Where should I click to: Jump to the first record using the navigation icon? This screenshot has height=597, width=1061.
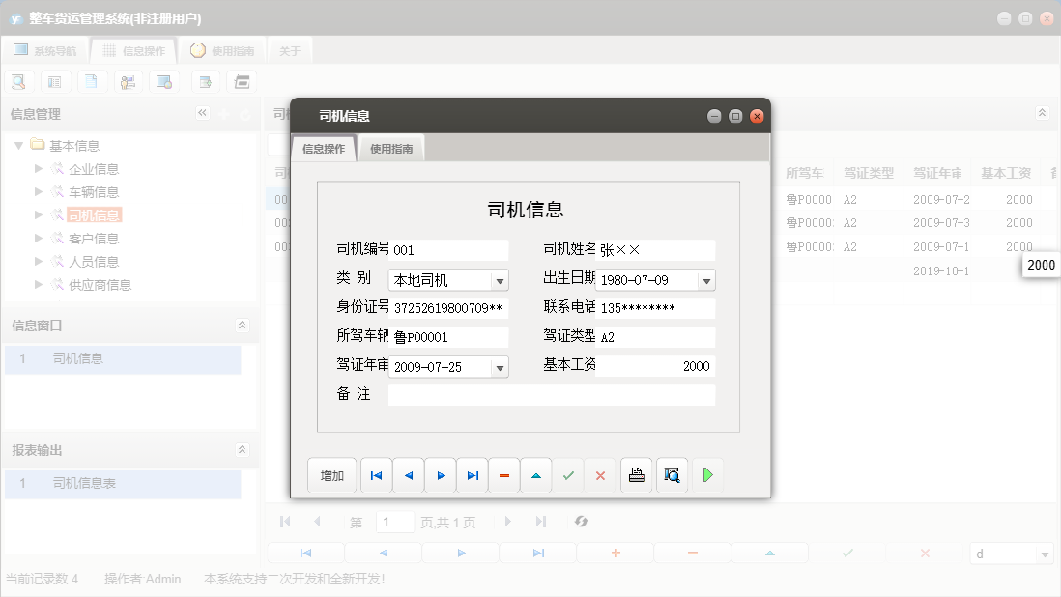(376, 474)
